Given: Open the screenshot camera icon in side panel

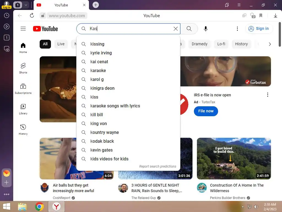Looking at the screenshot, I should click(7, 49).
